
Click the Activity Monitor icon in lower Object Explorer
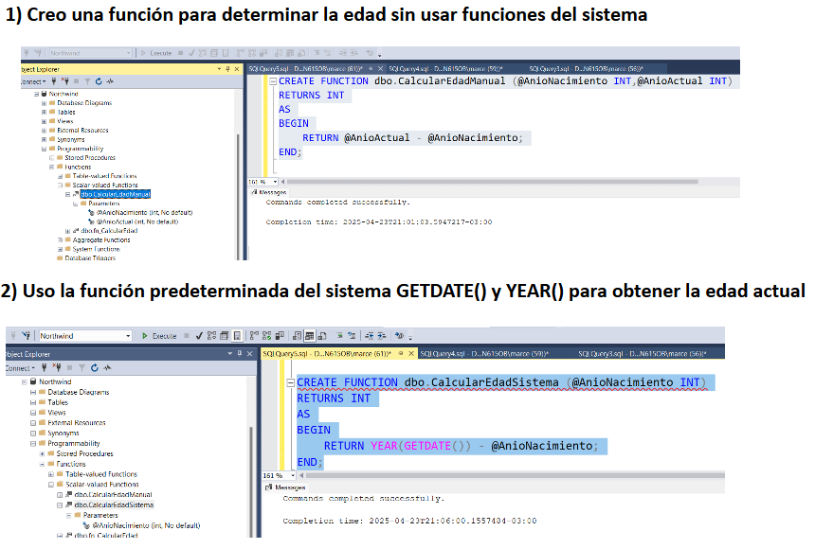[x=105, y=367]
